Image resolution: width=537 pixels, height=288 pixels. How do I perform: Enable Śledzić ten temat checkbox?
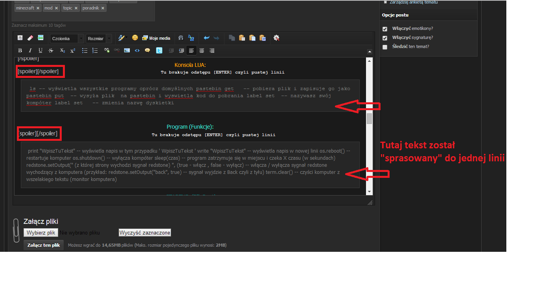click(x=385, y=47)
